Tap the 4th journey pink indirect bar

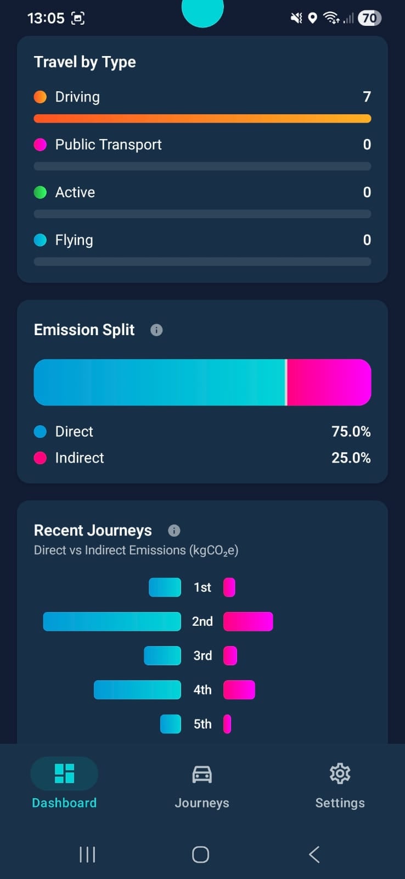(x=239, y=690)
